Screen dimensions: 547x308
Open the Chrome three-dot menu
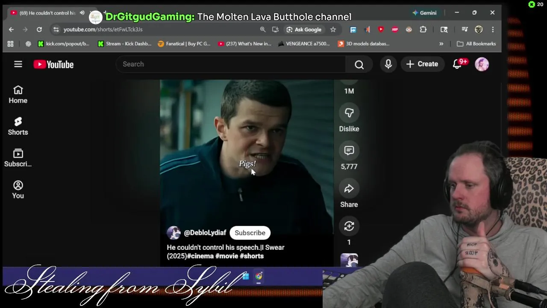[493, 30]
